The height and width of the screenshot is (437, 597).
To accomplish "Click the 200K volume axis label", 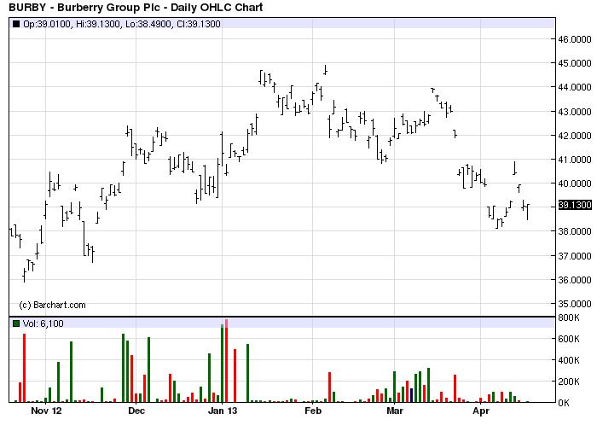I will point(569,382).
